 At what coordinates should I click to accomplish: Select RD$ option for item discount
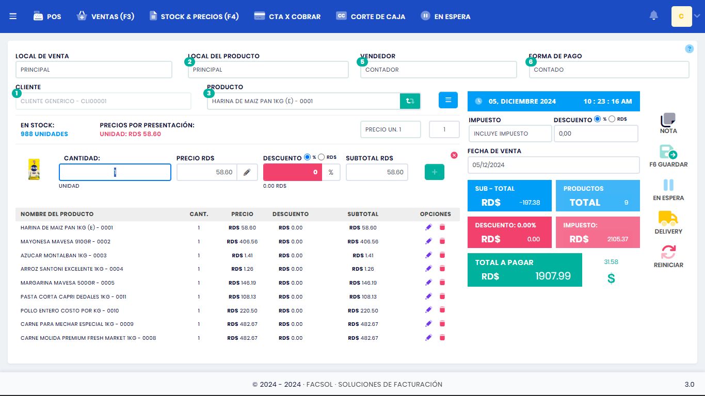pyautogui.click(x=321, y=157)
